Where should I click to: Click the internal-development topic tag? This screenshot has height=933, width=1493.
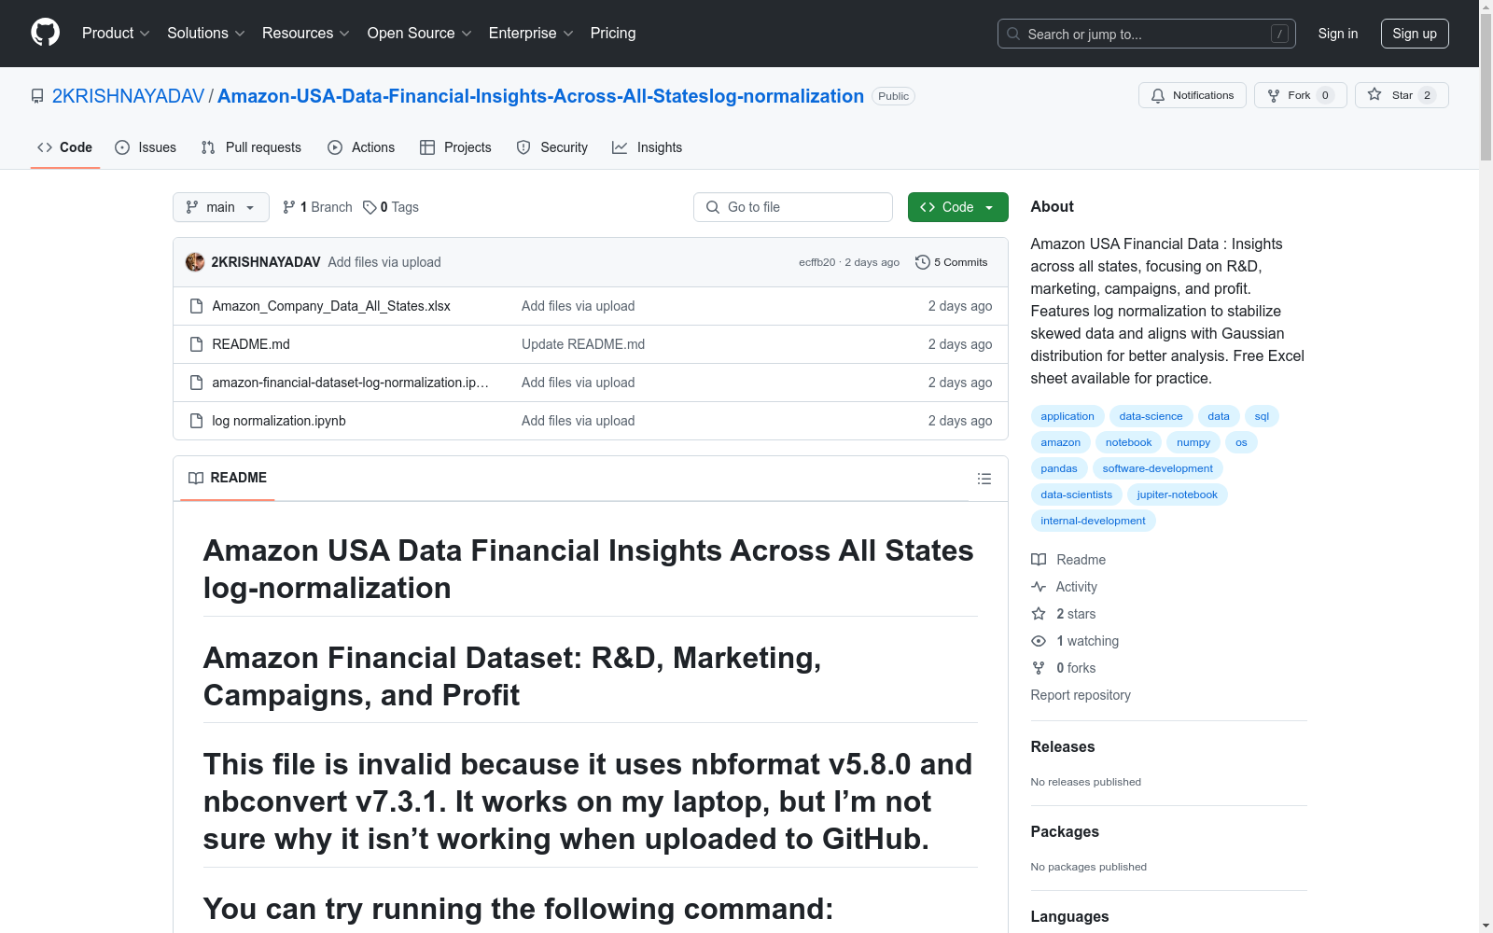point(1093,521)
